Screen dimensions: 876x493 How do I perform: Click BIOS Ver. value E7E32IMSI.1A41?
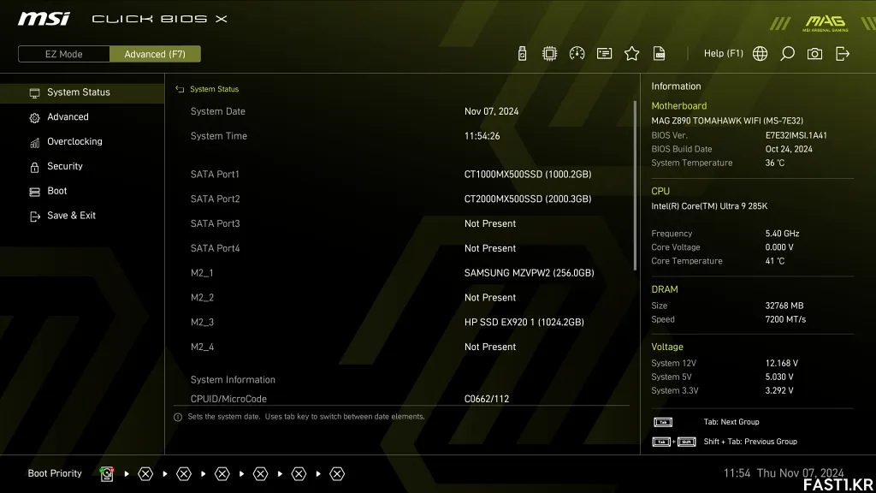(x=796, y=135)
